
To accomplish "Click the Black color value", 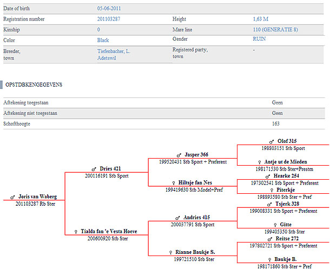I will pyautogui.click(x=103, y=40).
